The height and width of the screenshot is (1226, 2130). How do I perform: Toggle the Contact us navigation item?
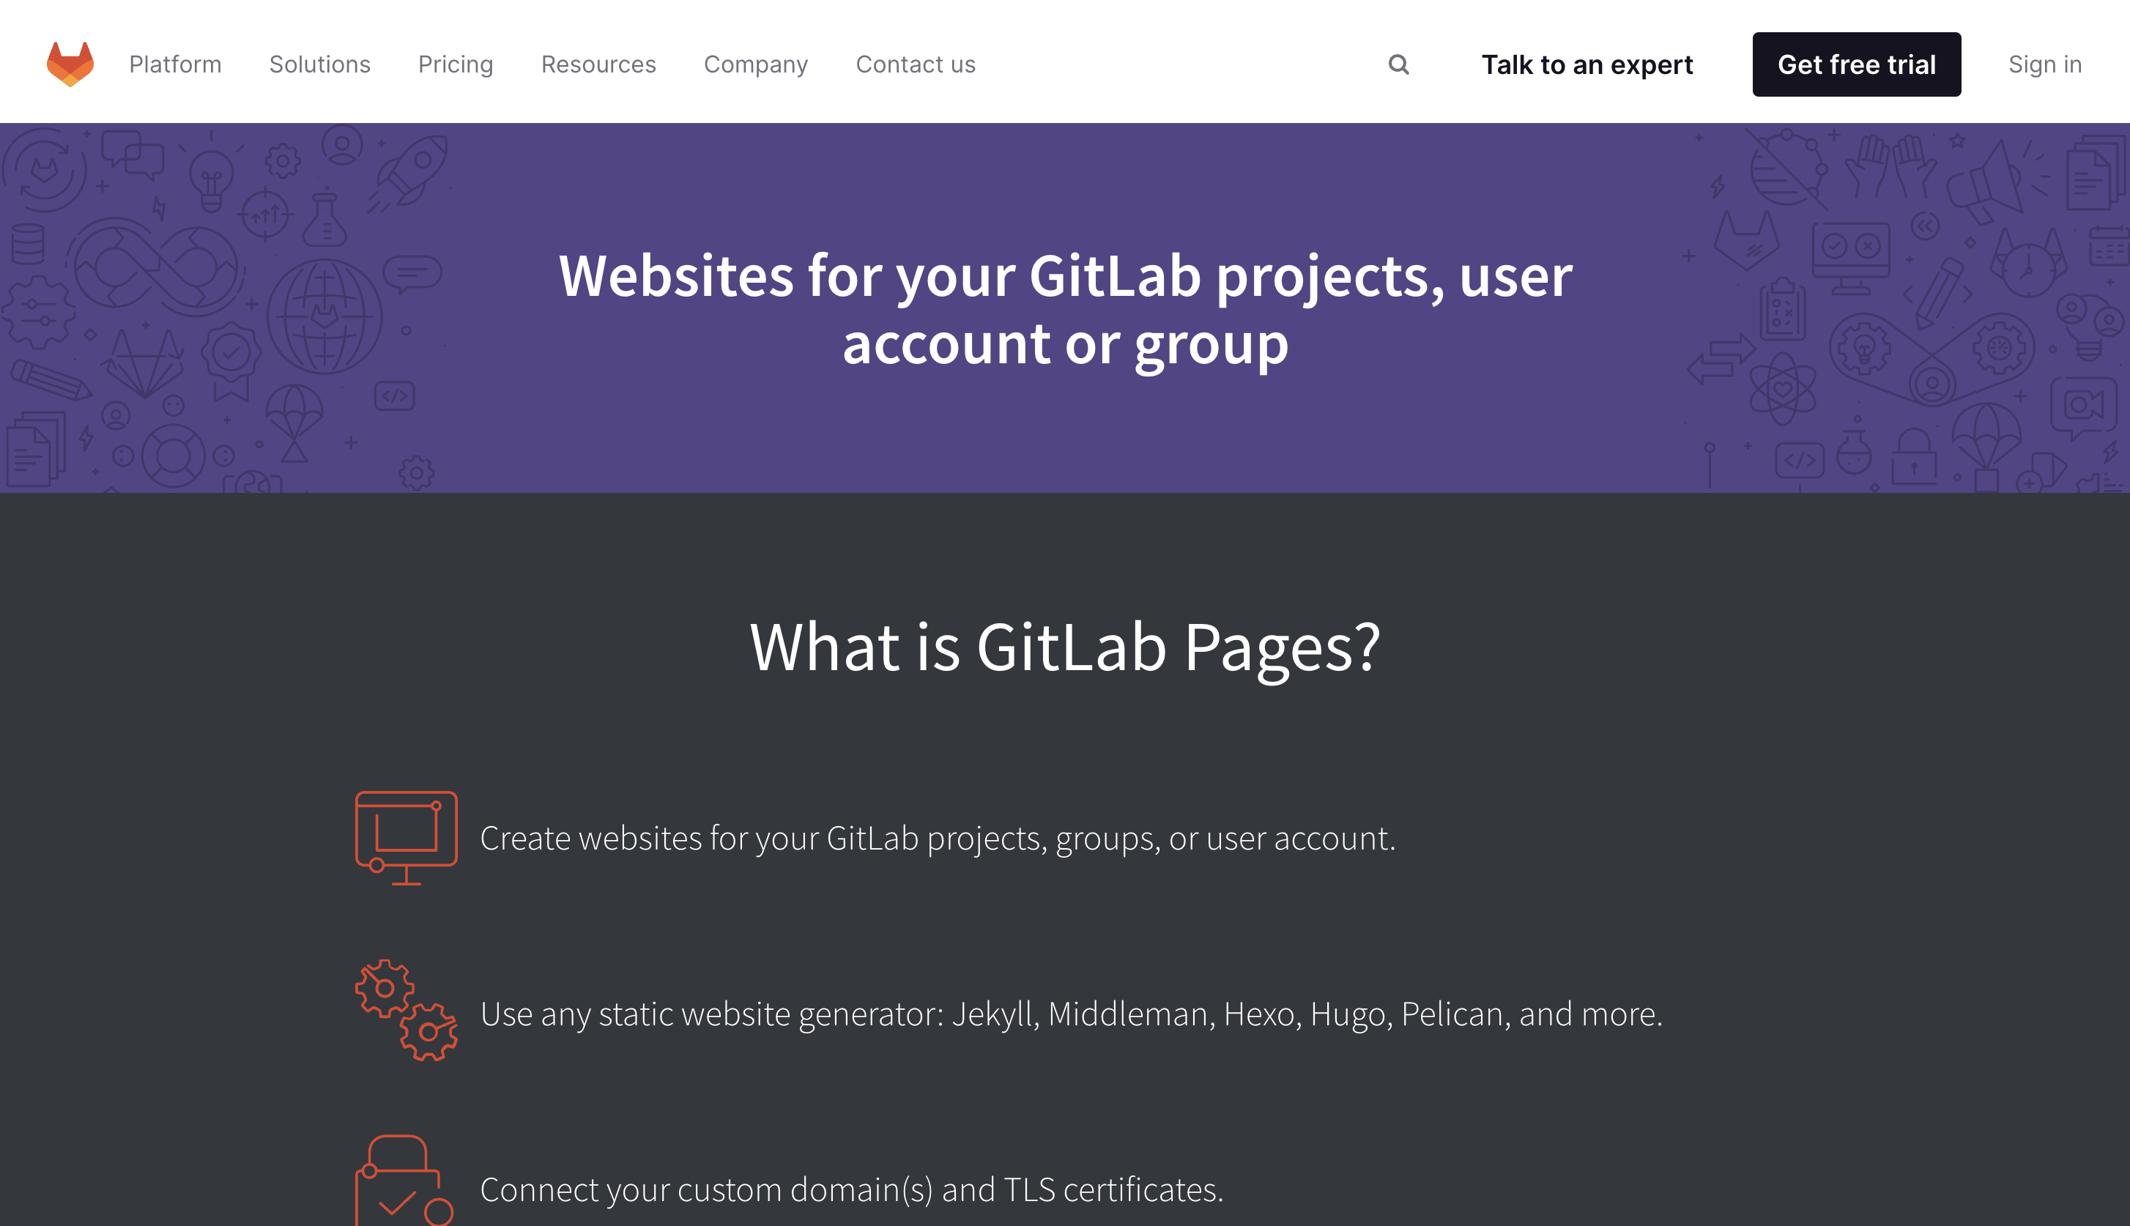(x=914, y=63)
